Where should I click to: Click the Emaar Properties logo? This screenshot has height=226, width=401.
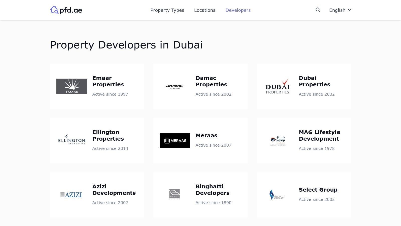(x=72, y=86)
